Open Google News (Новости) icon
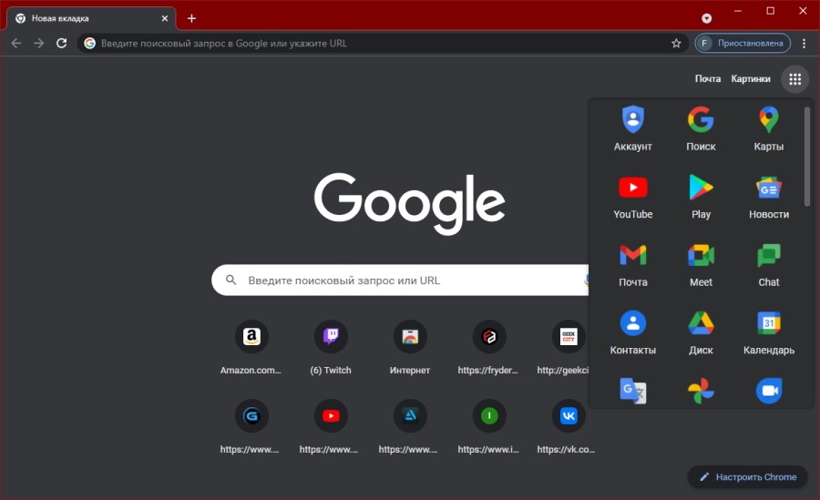Image resolution: width=820 pixels, height=500 pixels. pos(768,189)
